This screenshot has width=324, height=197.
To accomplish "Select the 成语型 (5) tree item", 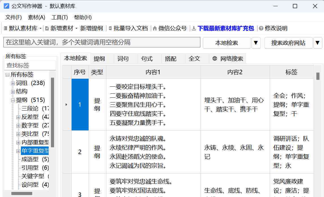I will [x=35, y=159].
